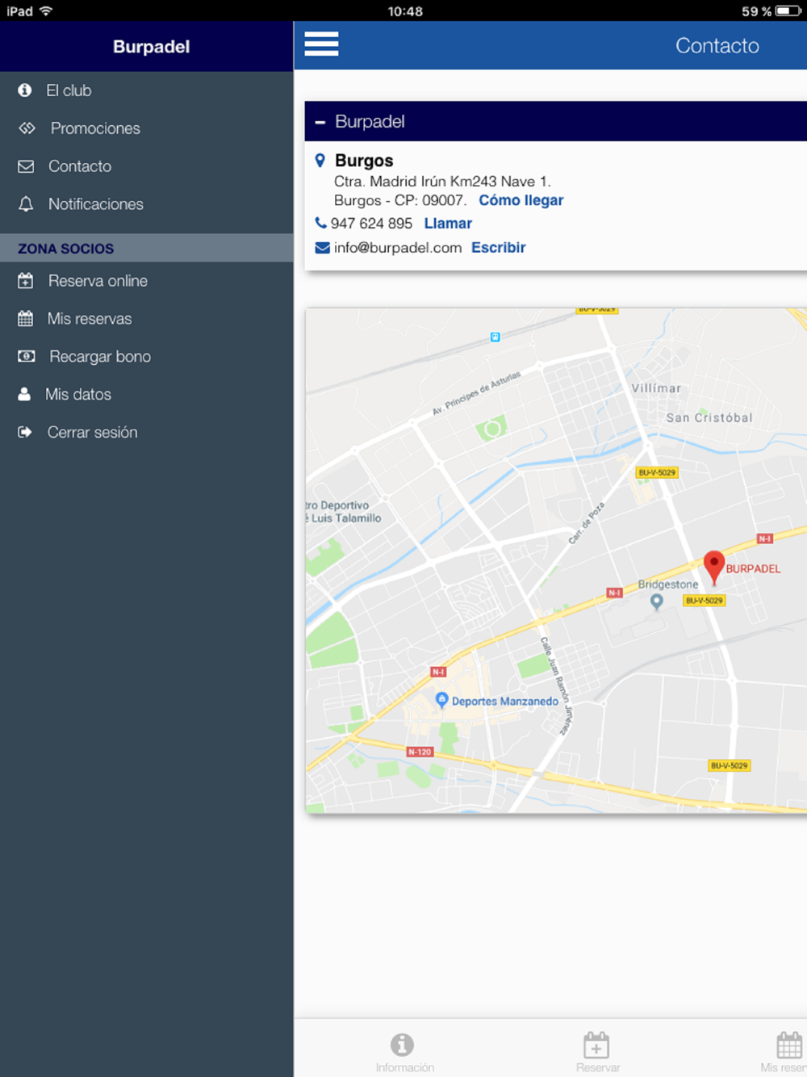Click the 947 624 895 phone number
Viewport: 807px width, 1077px height.
click(371, 224)
